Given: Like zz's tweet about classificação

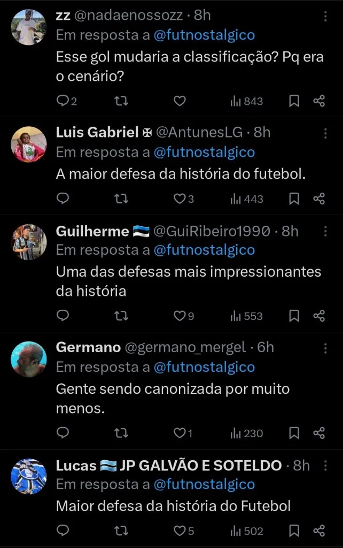Looking at the screenshot, I should [x=180, y=101].
